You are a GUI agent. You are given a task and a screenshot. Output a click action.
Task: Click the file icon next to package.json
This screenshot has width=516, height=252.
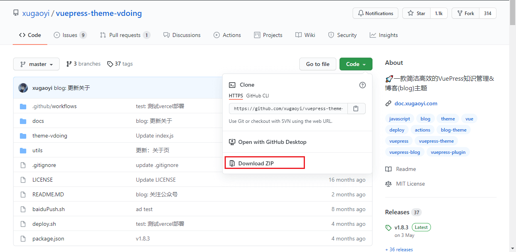pos(23,238)
